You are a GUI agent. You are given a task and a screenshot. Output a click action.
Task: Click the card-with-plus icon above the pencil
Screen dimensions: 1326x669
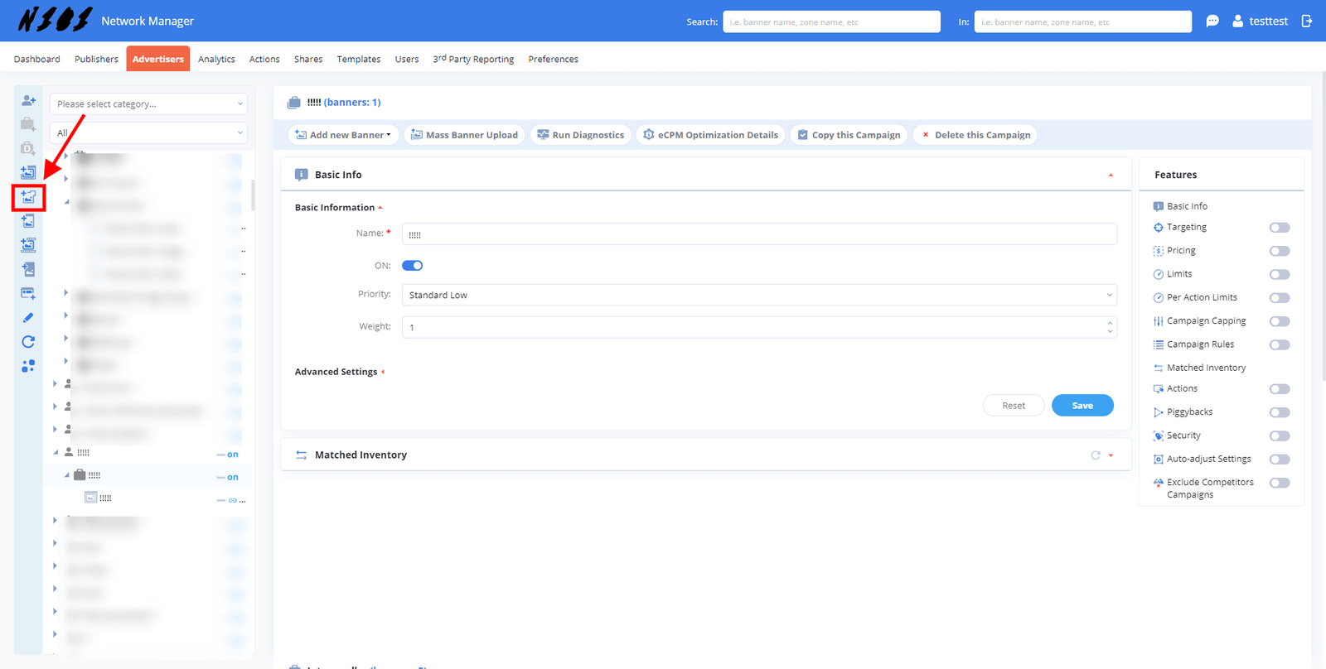point(28,293)
